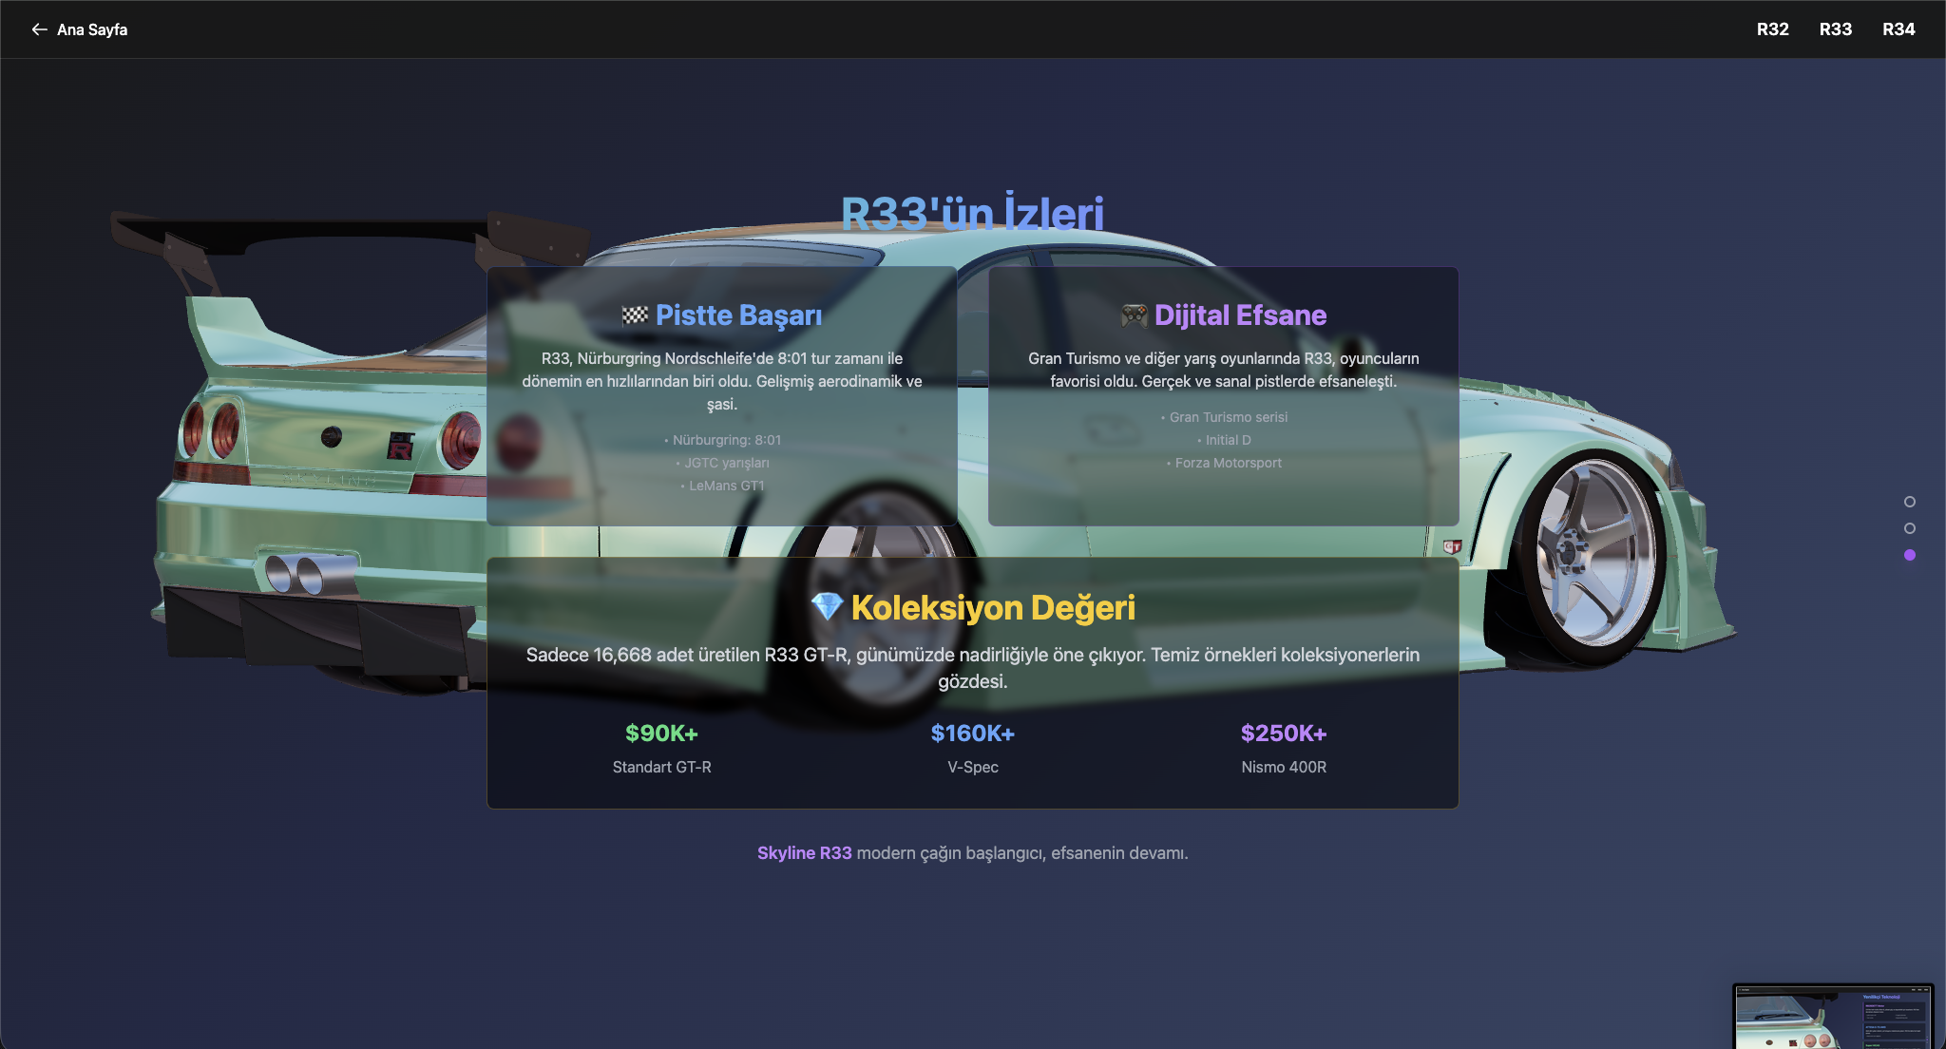Click the Nürburgring: 8:01 list entry
1946x1049 pixels.
(x=722, y=440)
